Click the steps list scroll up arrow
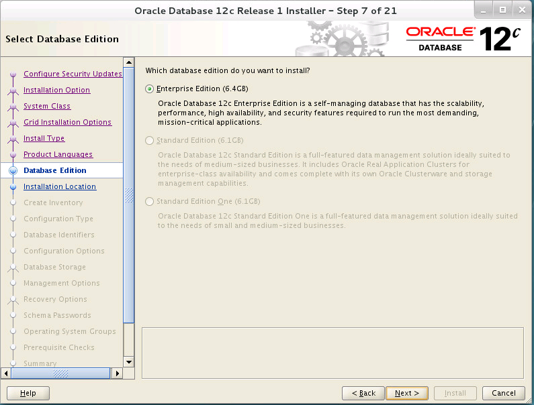534x405 pixels. 129,62
